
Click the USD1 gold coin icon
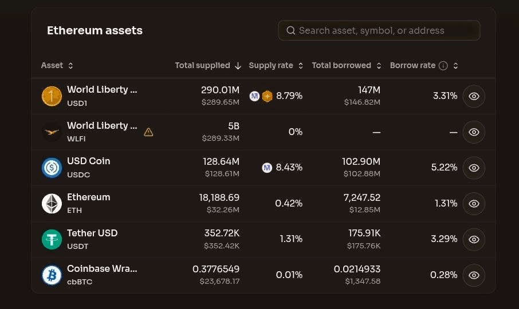point(52,96)
